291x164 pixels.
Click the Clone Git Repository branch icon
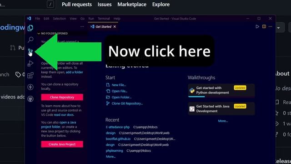point(108,103)
